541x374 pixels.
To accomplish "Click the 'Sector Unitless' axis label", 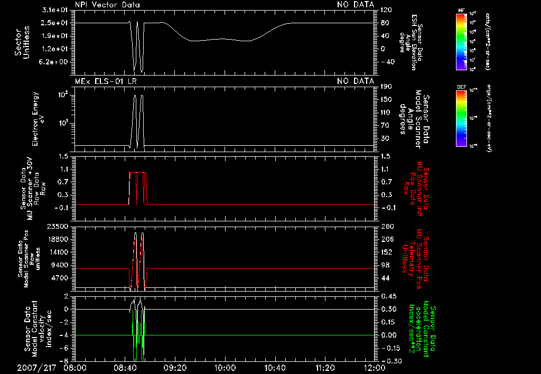I will pos(22,42).
